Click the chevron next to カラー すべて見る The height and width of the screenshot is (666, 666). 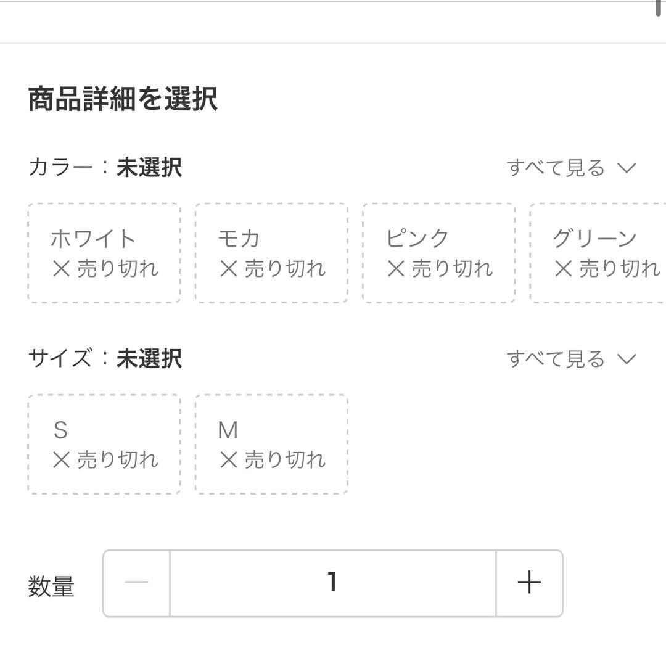(628, 166)
